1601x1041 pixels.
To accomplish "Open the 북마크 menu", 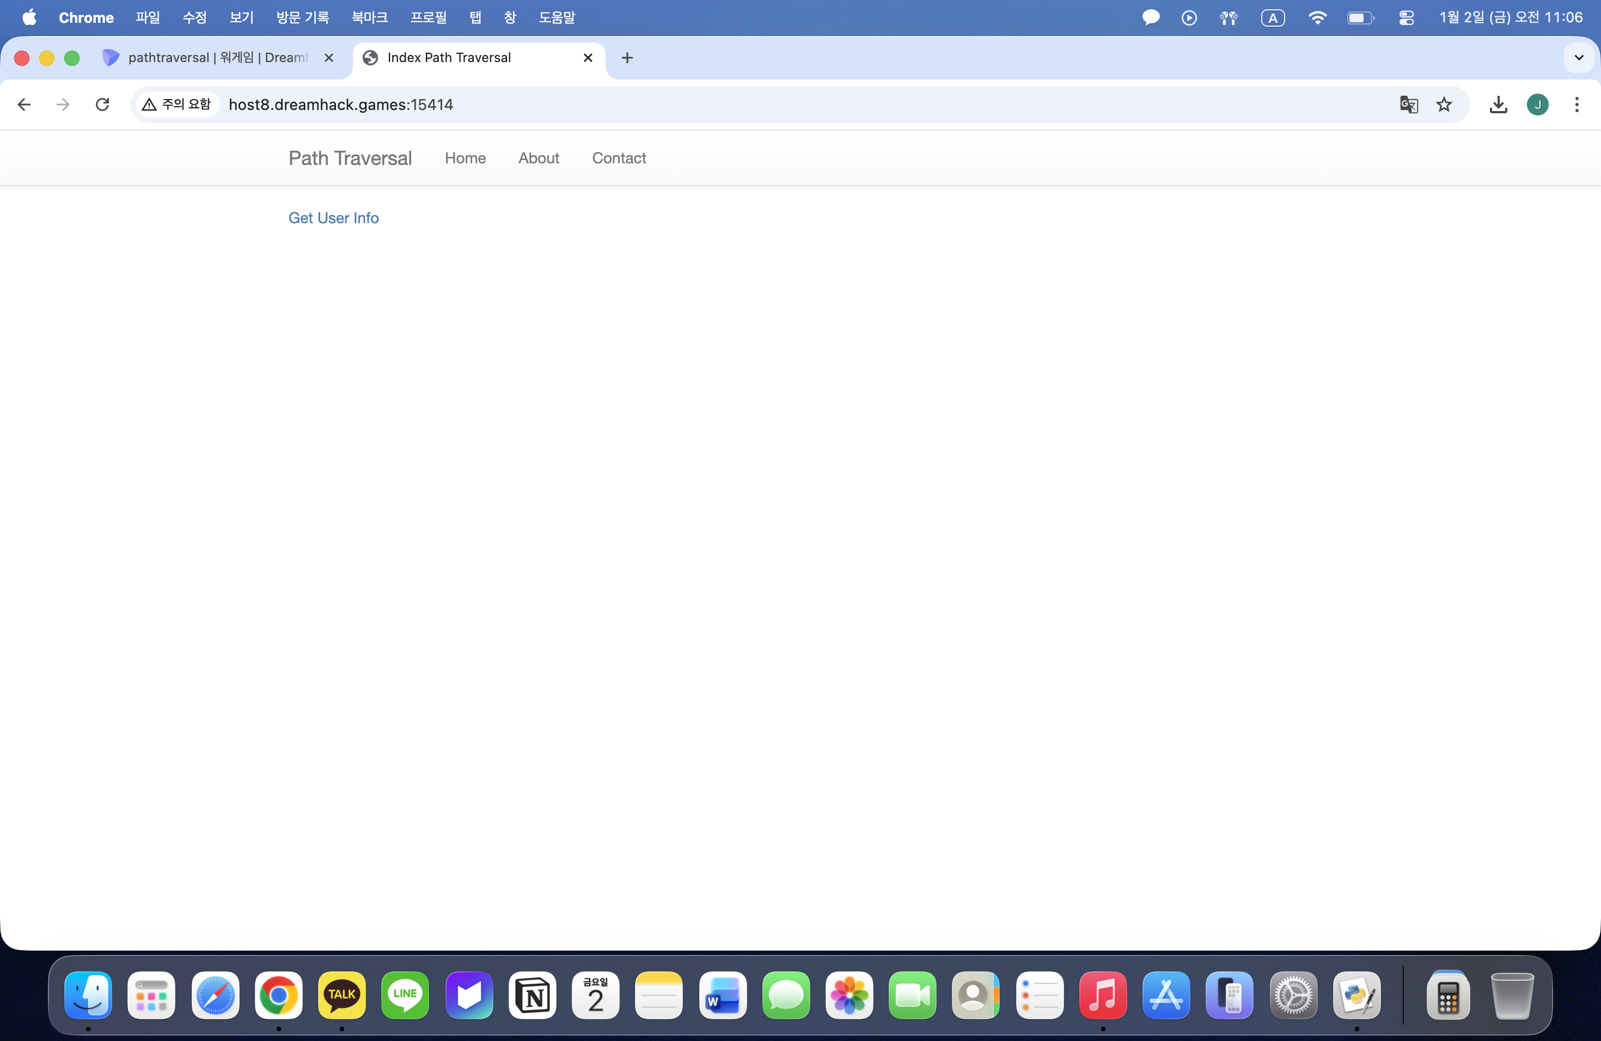I will click(369, 17).
